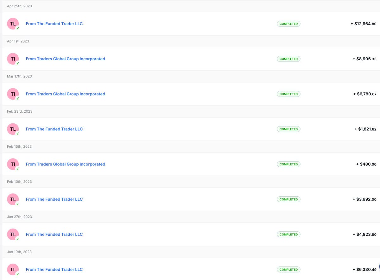Select the amount + $6,330.49
Image resolution: width=380 pixels, height=280 pixels.
(364, 269)
